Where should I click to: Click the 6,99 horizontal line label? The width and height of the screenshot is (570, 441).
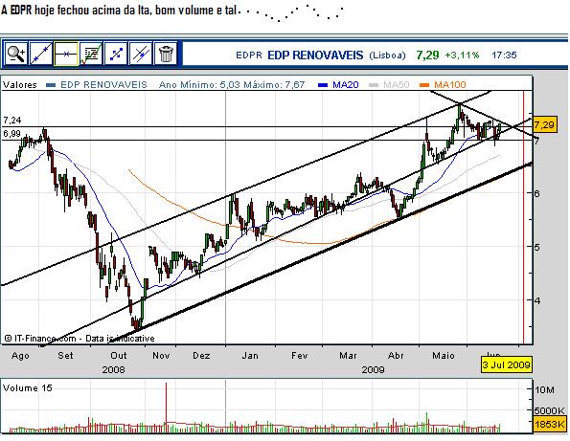pyautogui.click(x=12, y=134)
